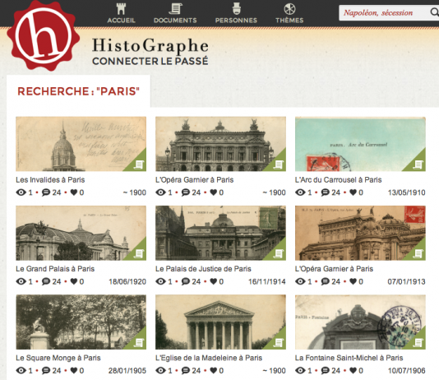Image resolution: width=439 pixels, height=380 pixels.
Task: Click the search magnifier icon
Action: [435, 12]
